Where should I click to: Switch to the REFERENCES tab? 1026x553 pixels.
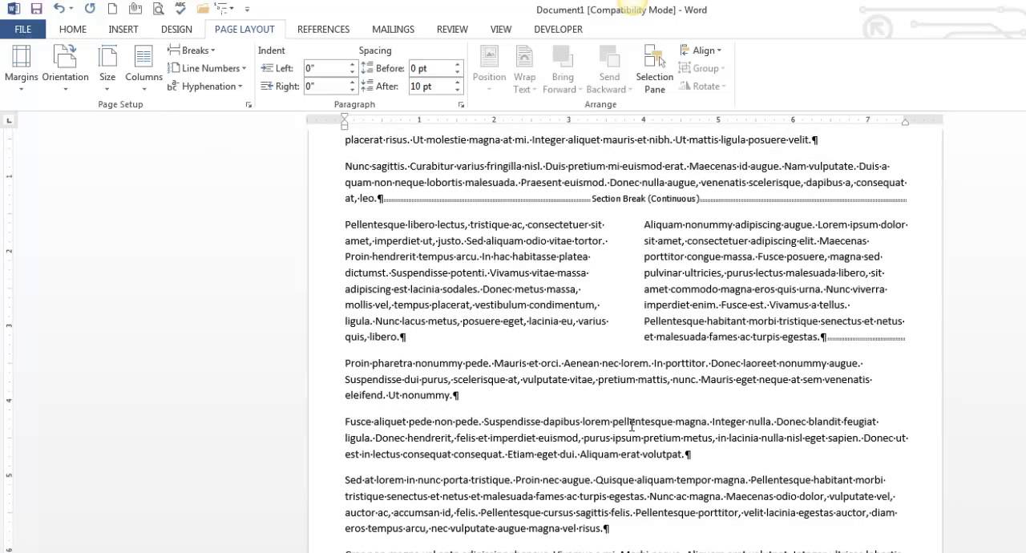(323, 29)
